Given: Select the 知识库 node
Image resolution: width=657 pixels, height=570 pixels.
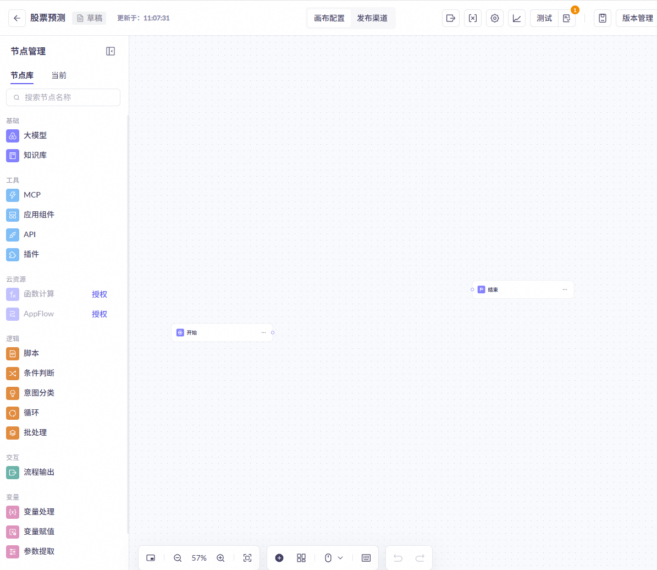Looking at the screenshot, I should [26, 155].
